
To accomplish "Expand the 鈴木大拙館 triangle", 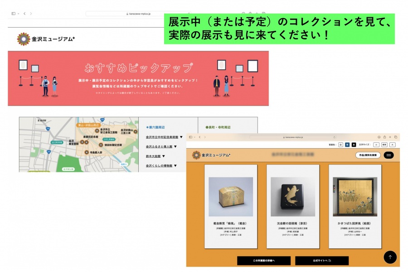I will coord(164,156).
